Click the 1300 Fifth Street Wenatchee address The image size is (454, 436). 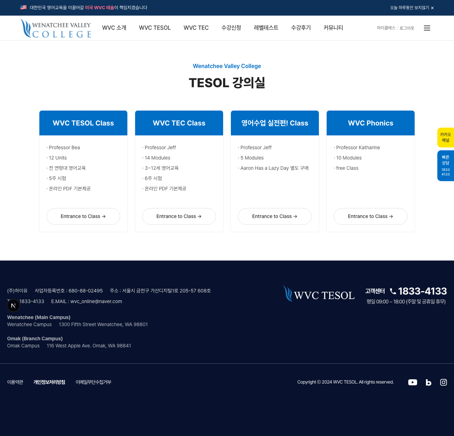click(x=103, y=324)
